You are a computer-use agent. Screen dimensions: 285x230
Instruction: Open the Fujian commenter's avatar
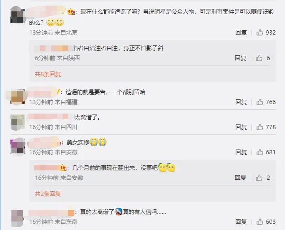[18, 97]
